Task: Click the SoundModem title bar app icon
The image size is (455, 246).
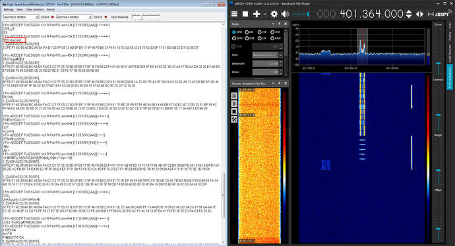Action: 4,5
